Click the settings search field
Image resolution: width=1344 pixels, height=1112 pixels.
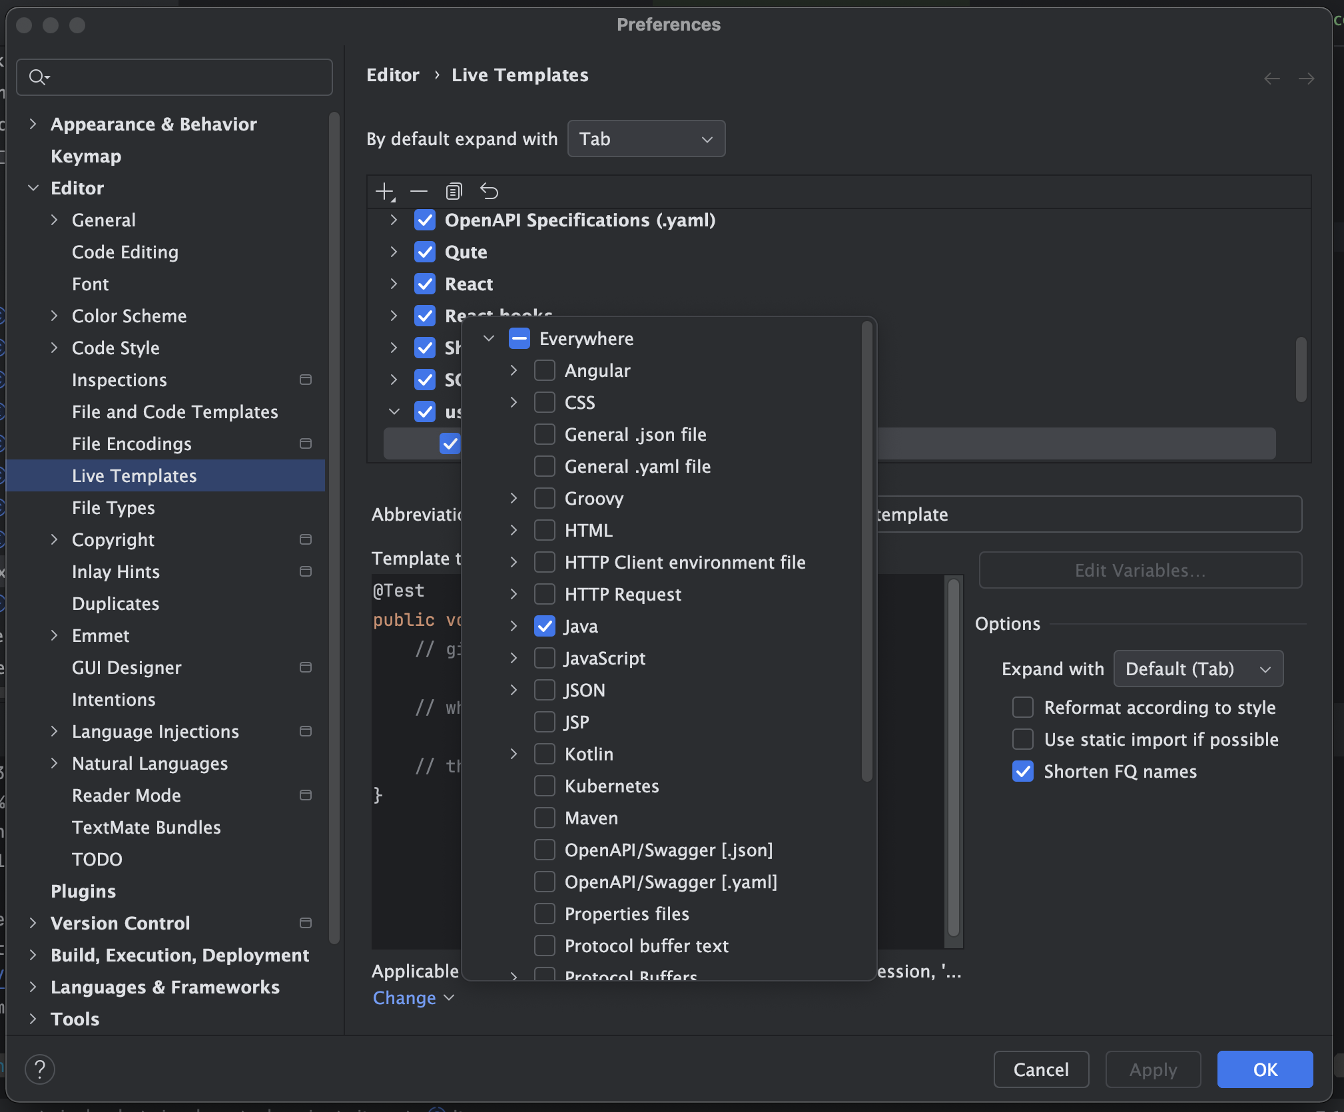coord(174,77)
